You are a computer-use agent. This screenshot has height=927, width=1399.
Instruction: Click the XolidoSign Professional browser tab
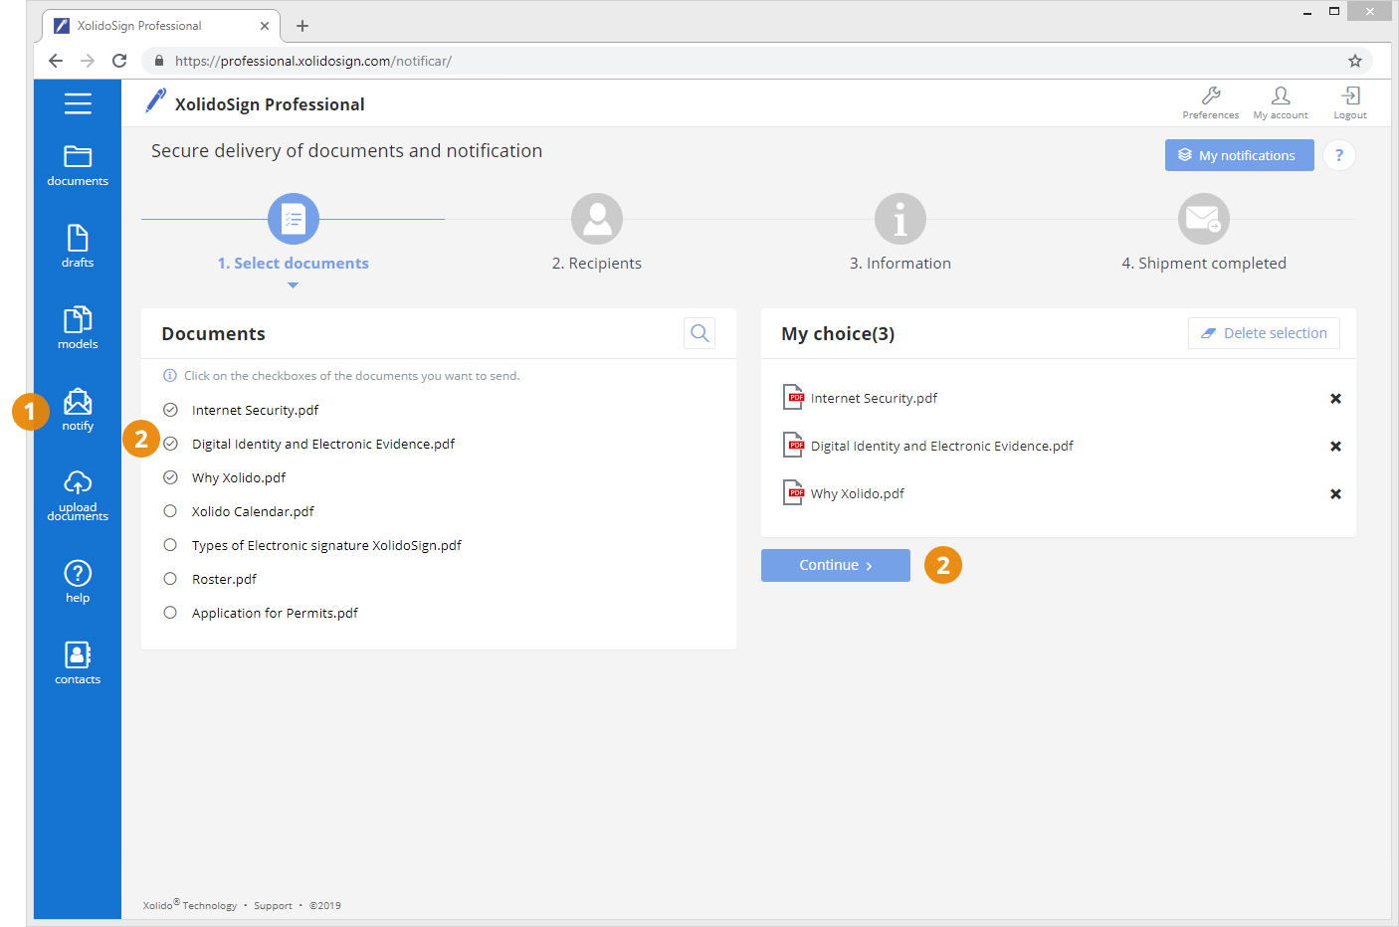coord(161,26)
